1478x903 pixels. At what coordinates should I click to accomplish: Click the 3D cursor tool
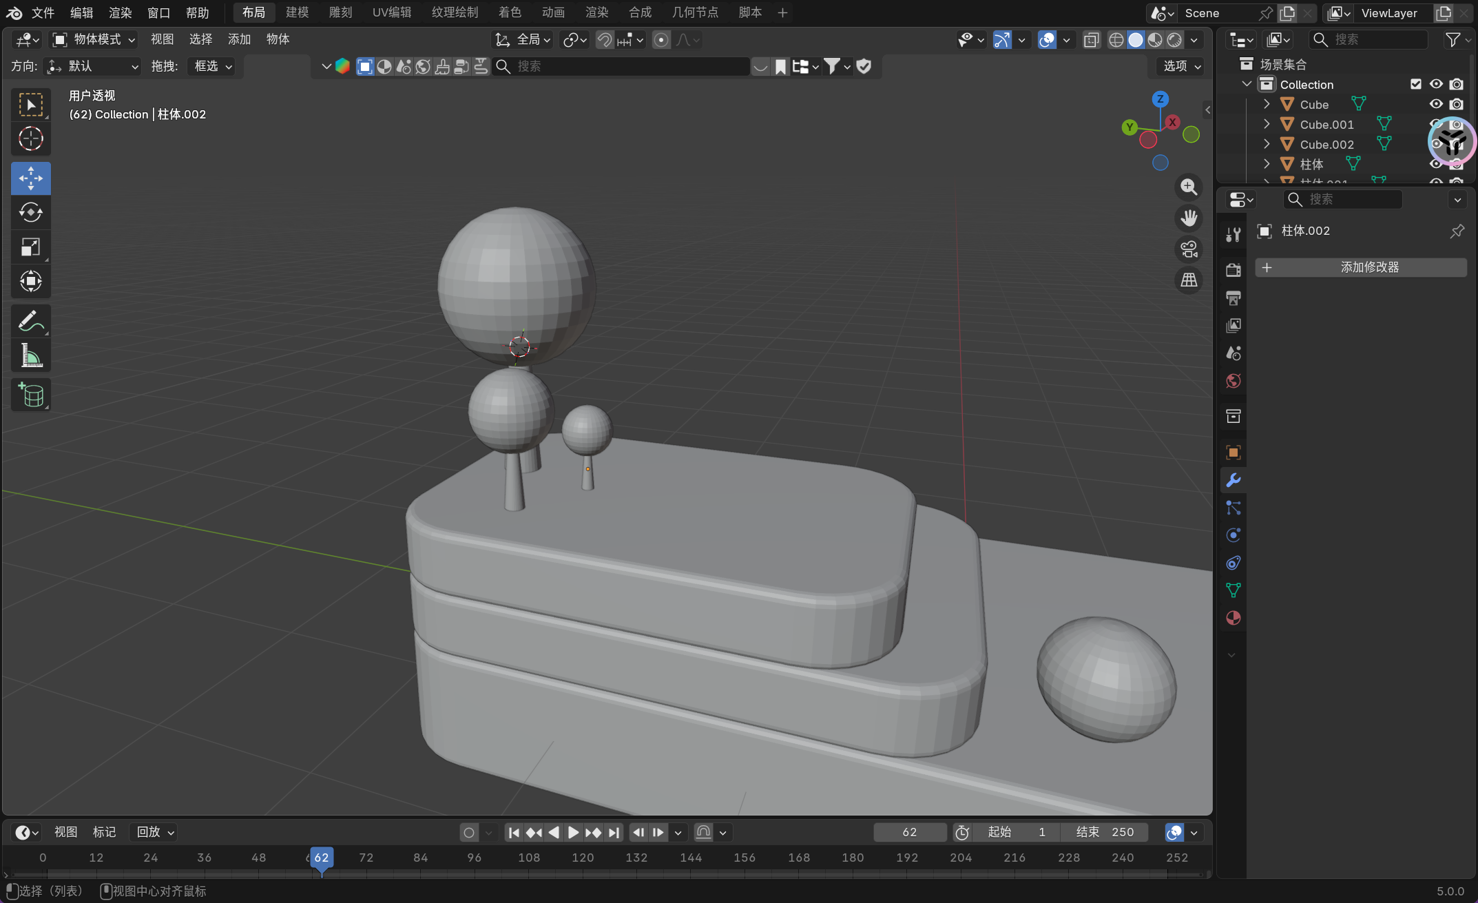30,139
